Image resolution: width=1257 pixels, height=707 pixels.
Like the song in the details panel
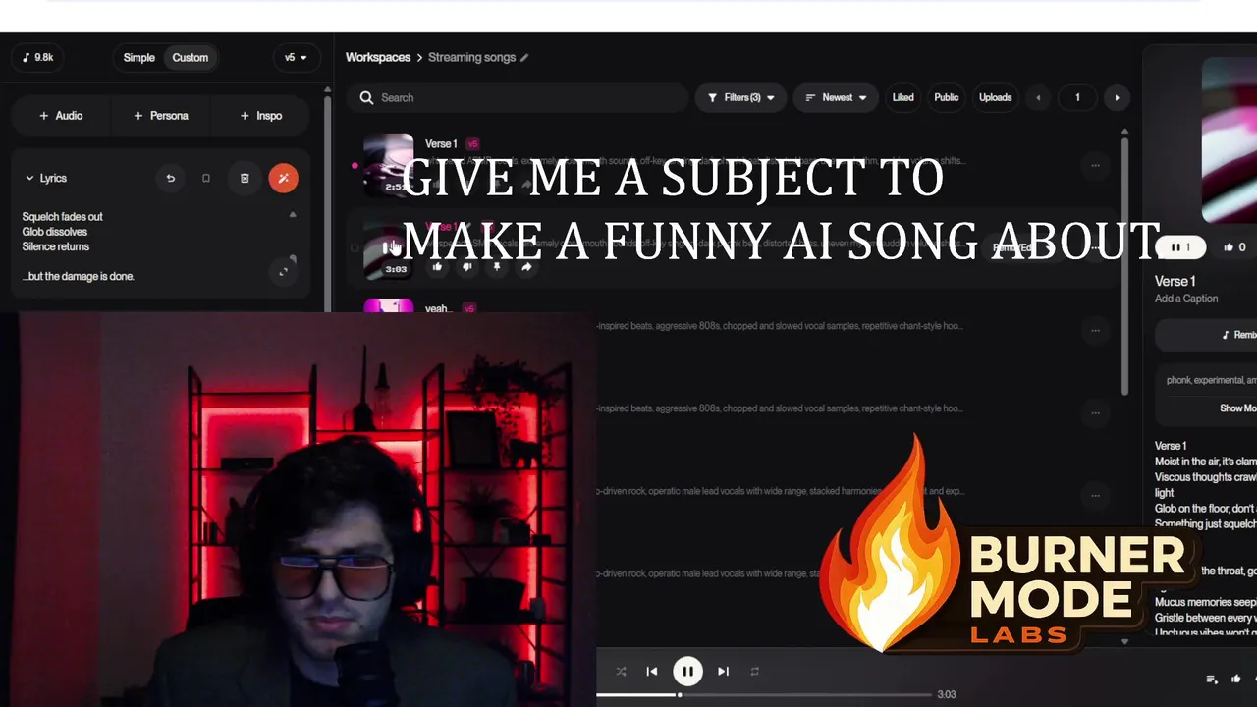[x=1235, y=247]
